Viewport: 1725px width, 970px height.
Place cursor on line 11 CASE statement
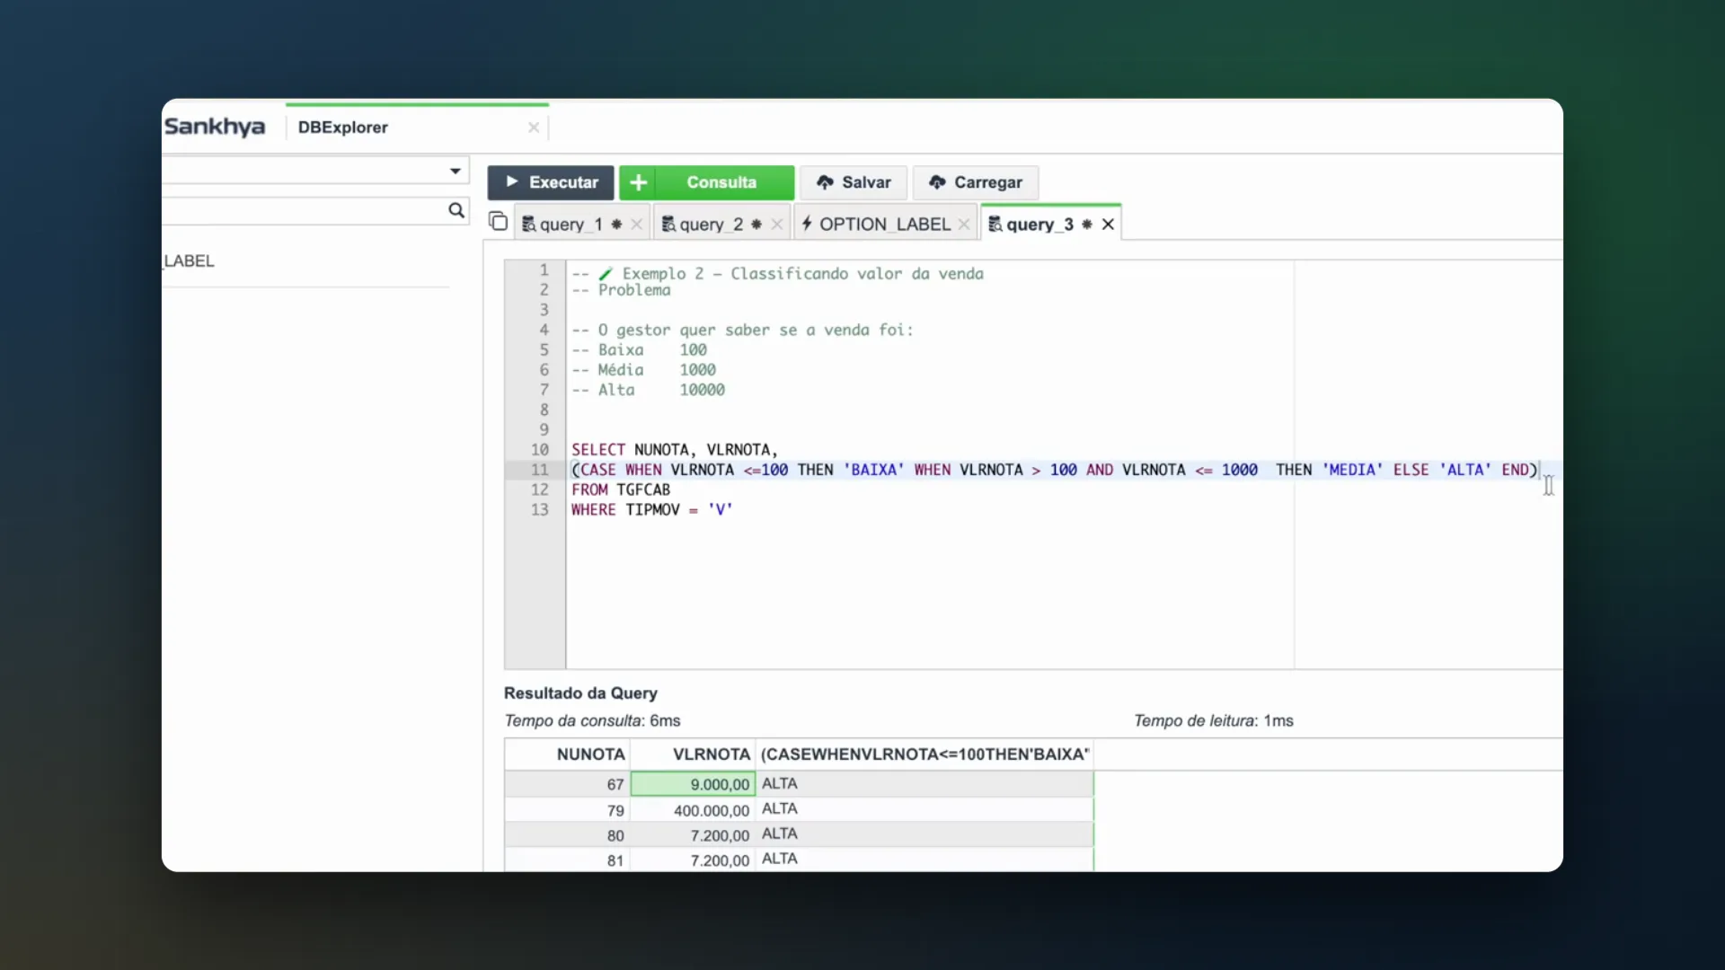(1055, 470)
